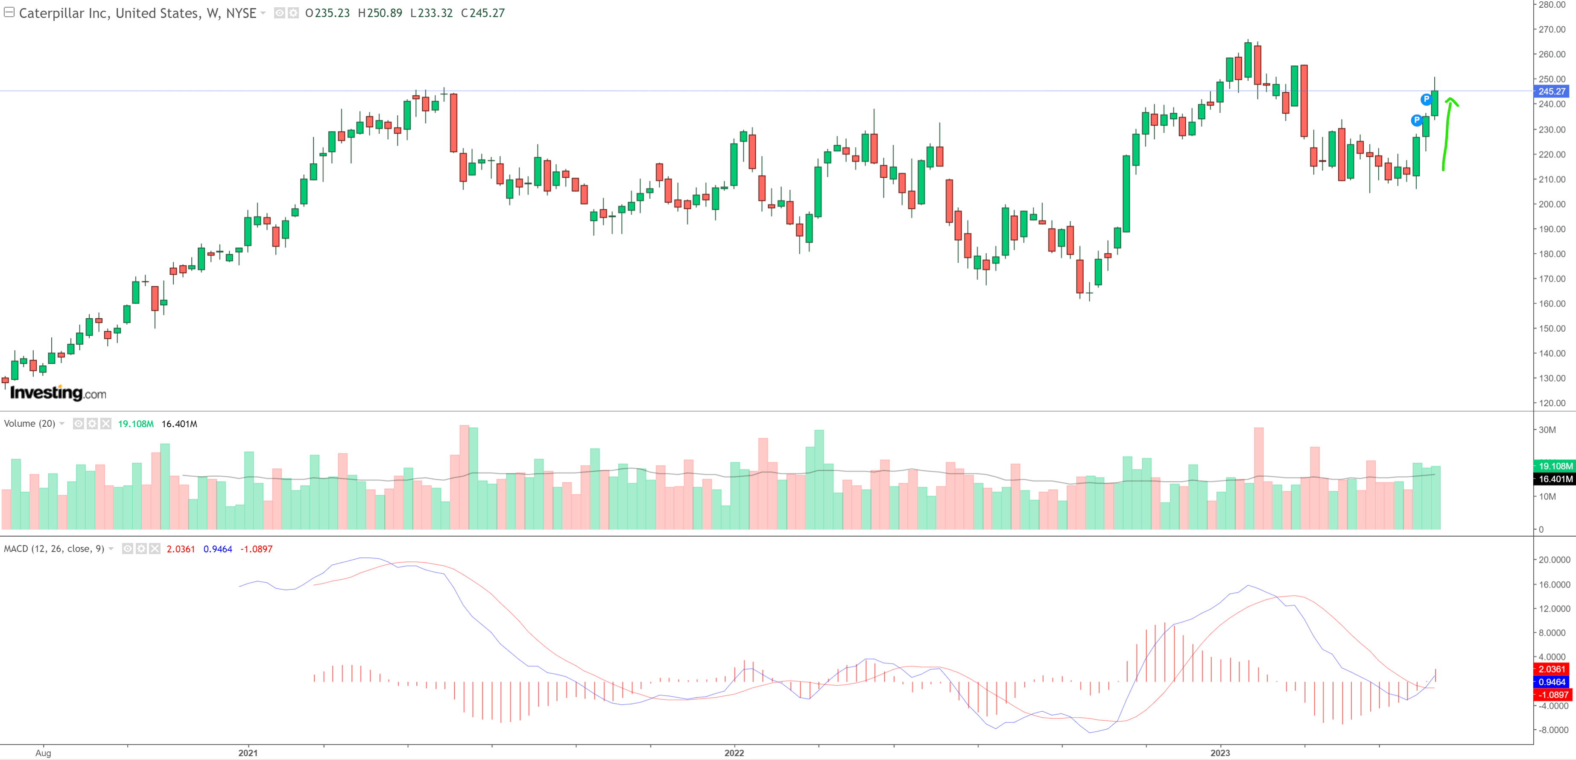Toggle visibility of the main price series
The image size is (1576, 760).
280,13
